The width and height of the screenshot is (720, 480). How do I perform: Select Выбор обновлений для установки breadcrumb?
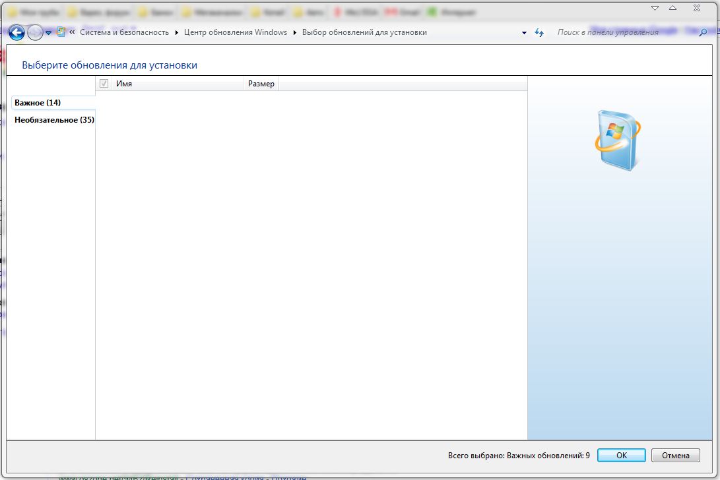click(x=364, y=32)
